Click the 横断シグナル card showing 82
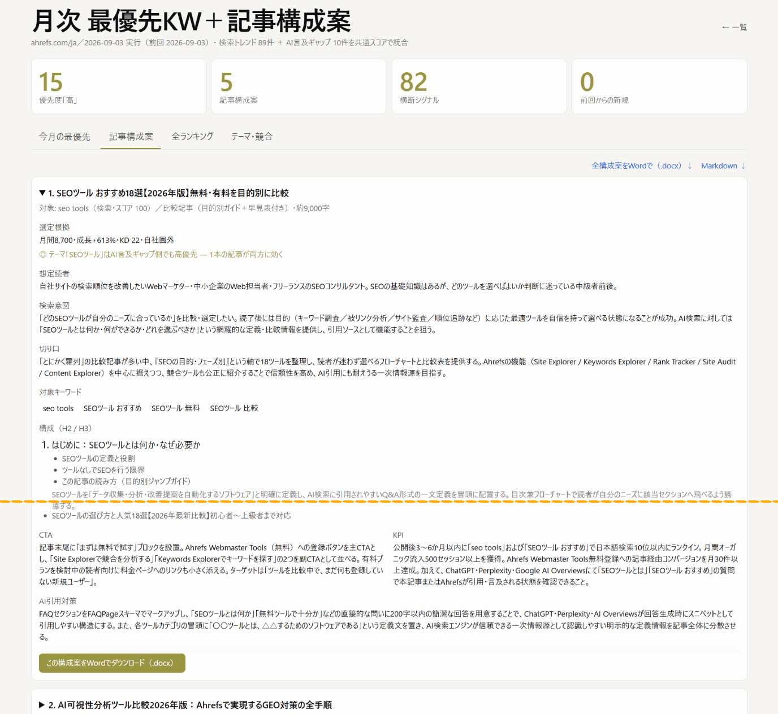 479,86
